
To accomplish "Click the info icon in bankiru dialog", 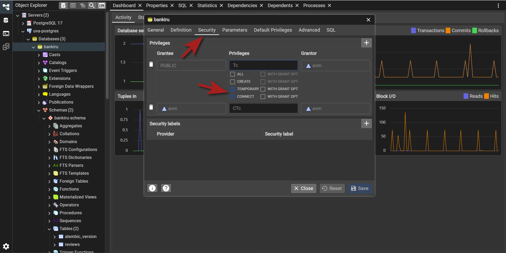I will [x=152, y=188].
